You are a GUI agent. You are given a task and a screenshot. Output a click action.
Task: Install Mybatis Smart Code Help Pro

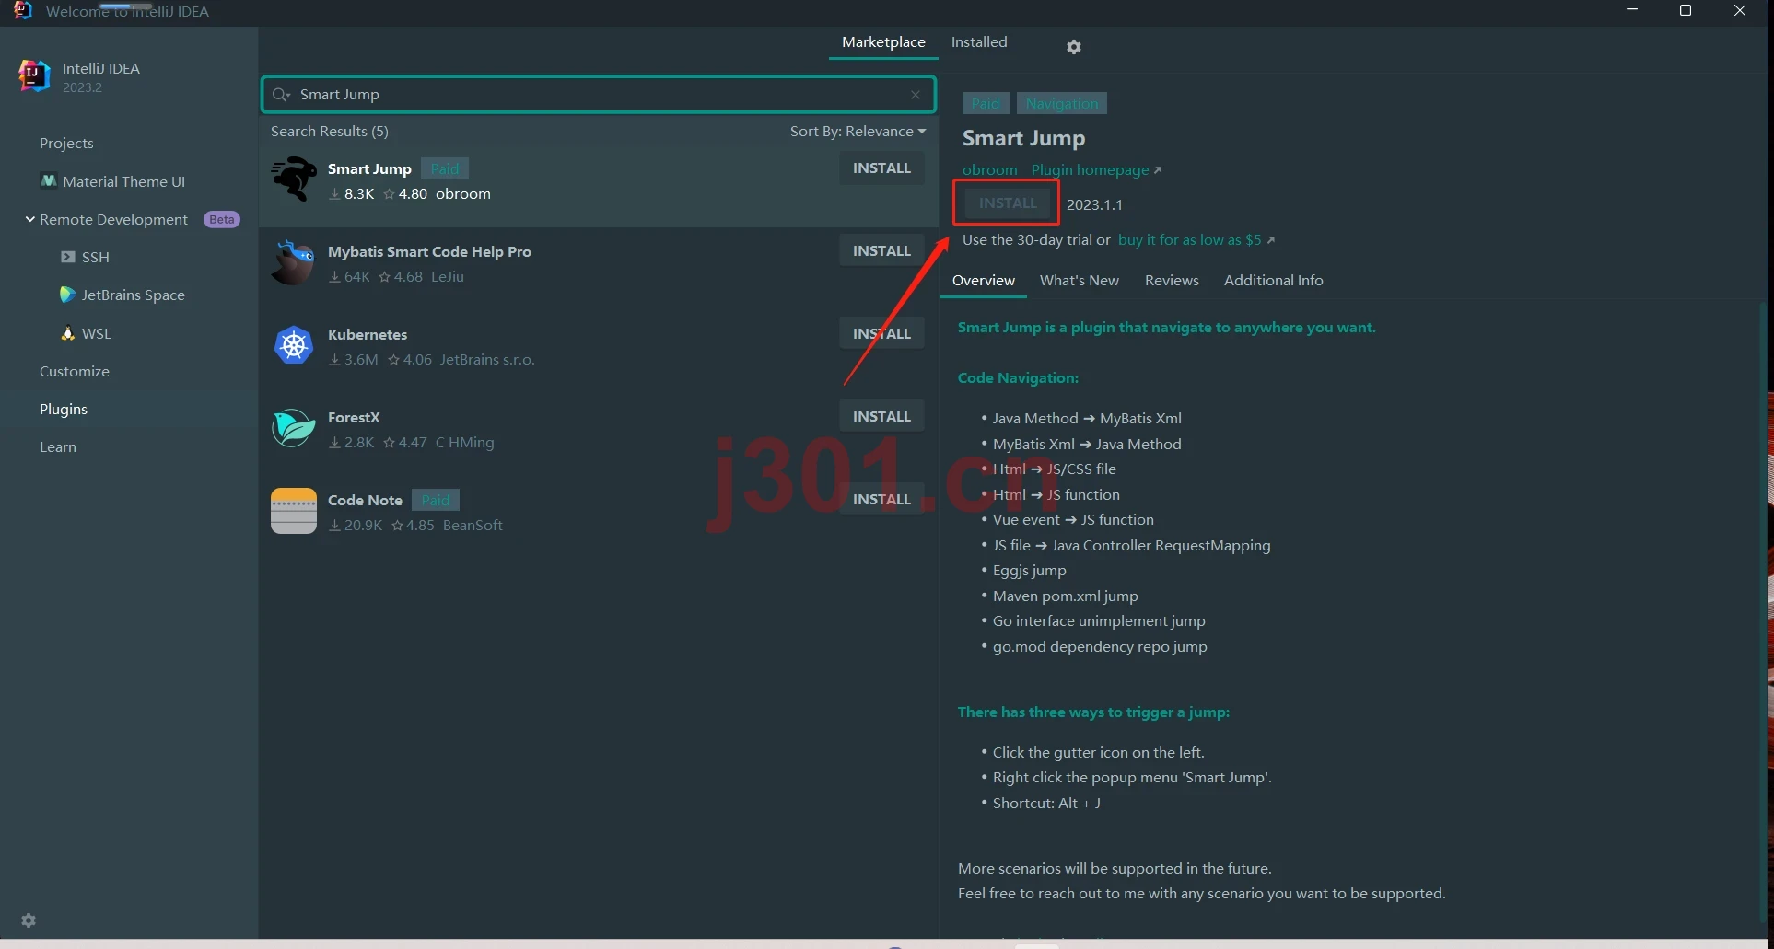[881, 251]
